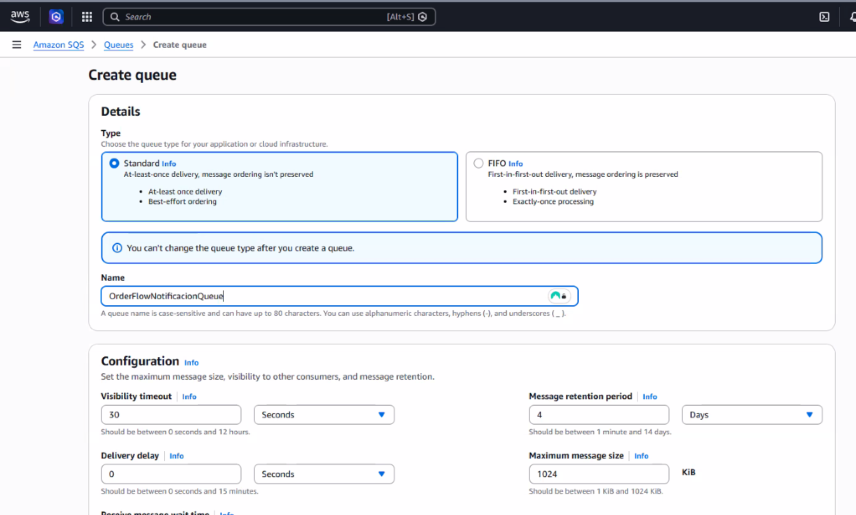Launch CloudShell terminal icon
The width and height of the screenshot is (856, 515).
pyautogui.click(x=824, y=17)
